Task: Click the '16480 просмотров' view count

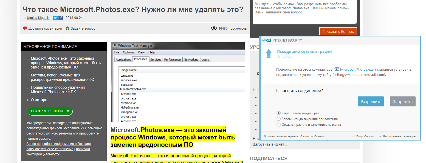Action: click(232, 28)
